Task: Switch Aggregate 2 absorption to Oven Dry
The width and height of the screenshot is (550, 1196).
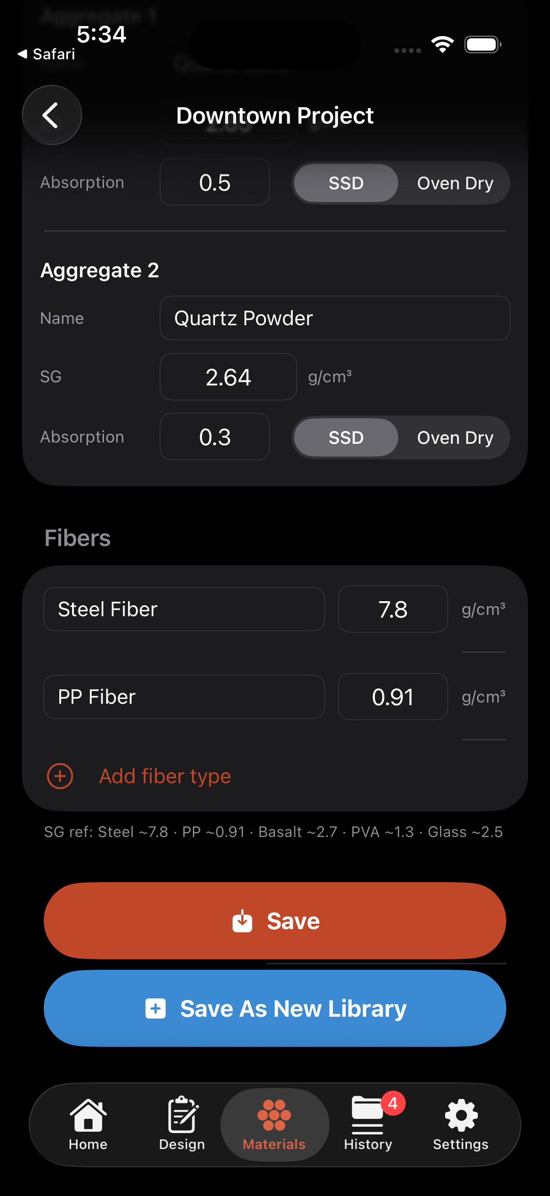Action: point(455,437)
